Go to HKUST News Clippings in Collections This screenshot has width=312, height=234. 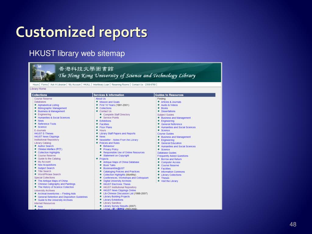click(x=47, y=137)
